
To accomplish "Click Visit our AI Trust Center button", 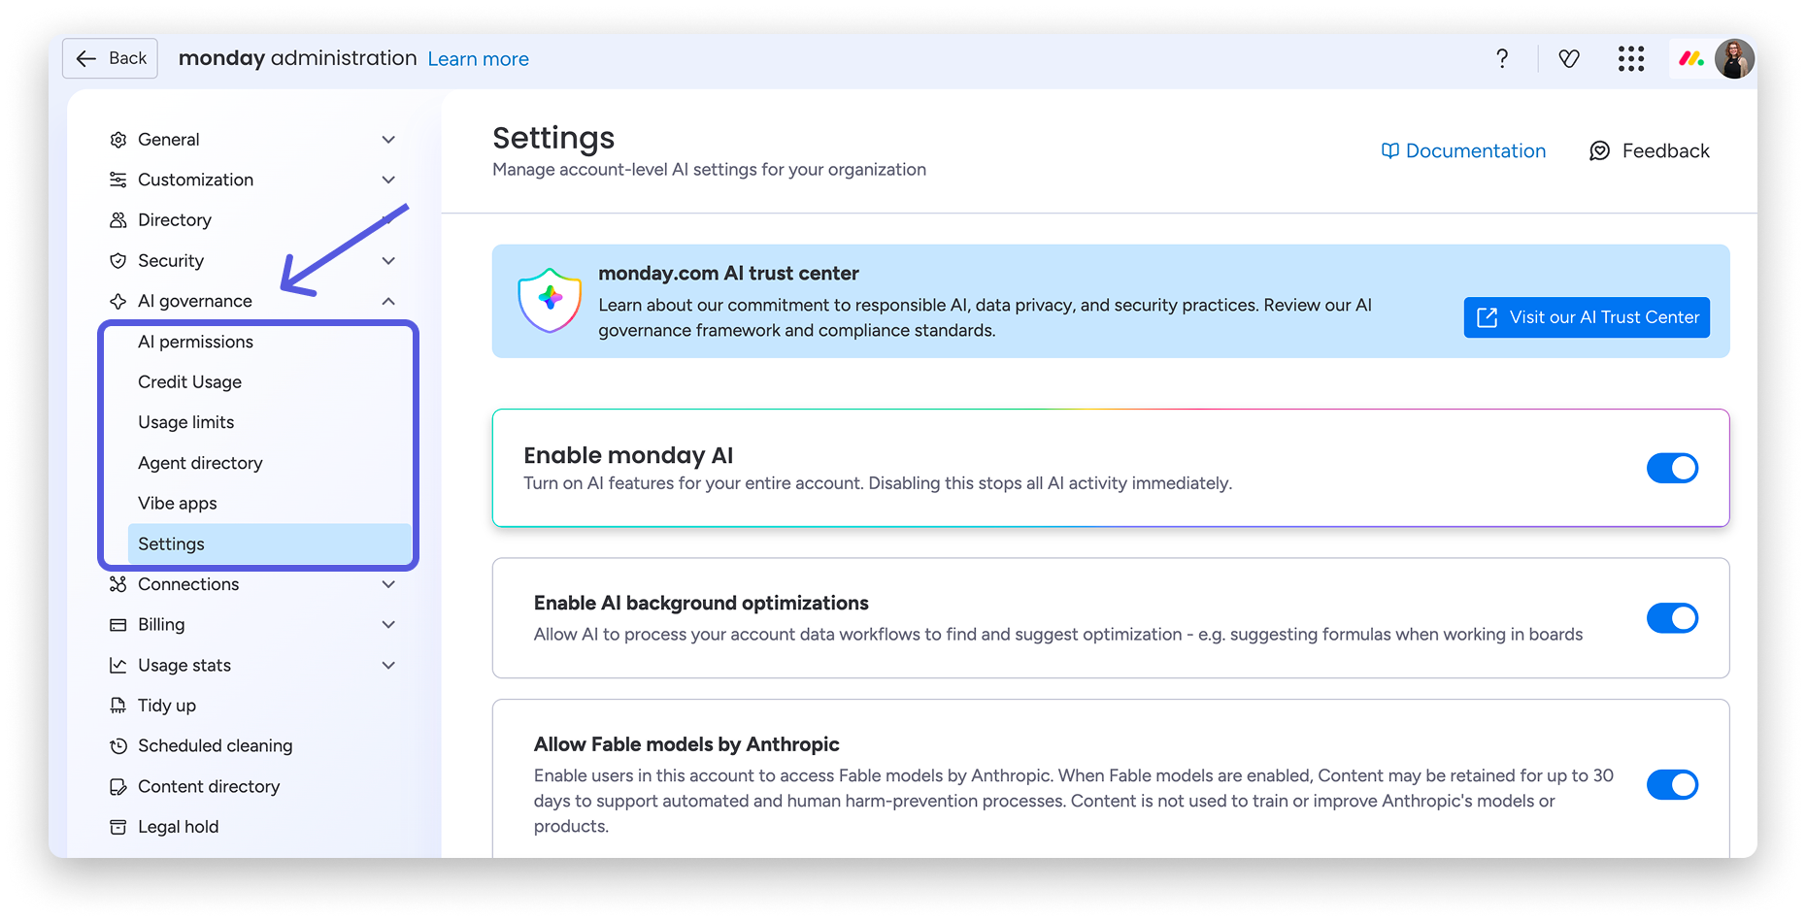I will (1587, 317).
